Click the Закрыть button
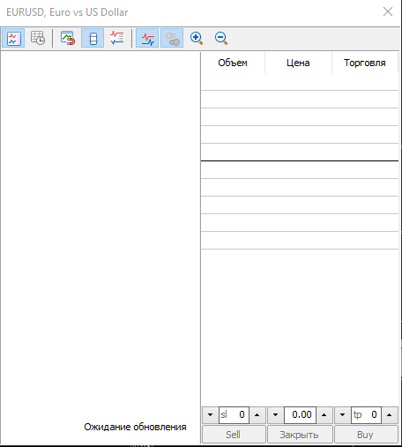402x447 pixels. pyautogui.click(x=300, y=435)
